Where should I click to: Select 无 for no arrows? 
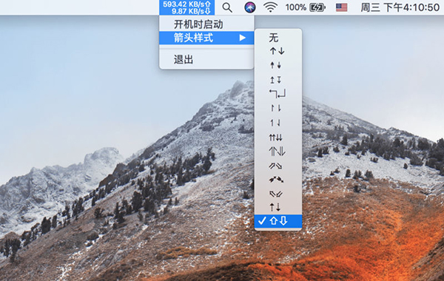278,38
